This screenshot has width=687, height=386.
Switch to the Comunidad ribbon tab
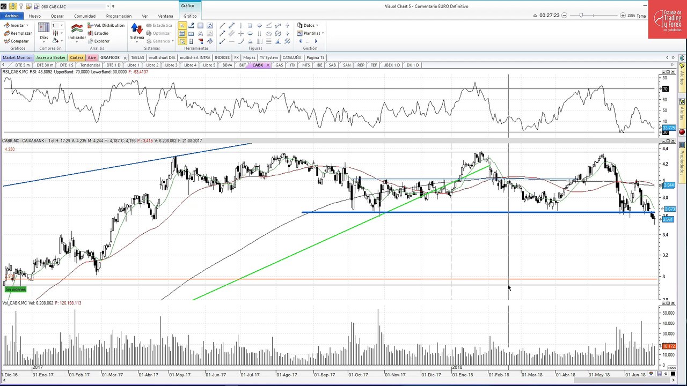(x=85, y=16)
